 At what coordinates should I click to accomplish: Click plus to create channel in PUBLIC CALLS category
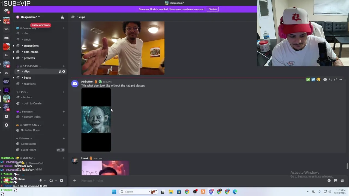tap(64, 125)
